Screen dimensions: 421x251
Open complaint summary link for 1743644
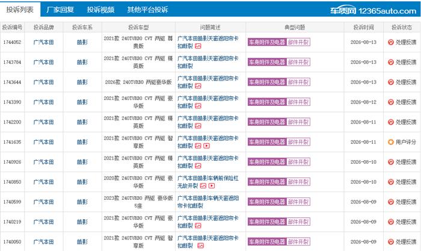tap(208, 82)
